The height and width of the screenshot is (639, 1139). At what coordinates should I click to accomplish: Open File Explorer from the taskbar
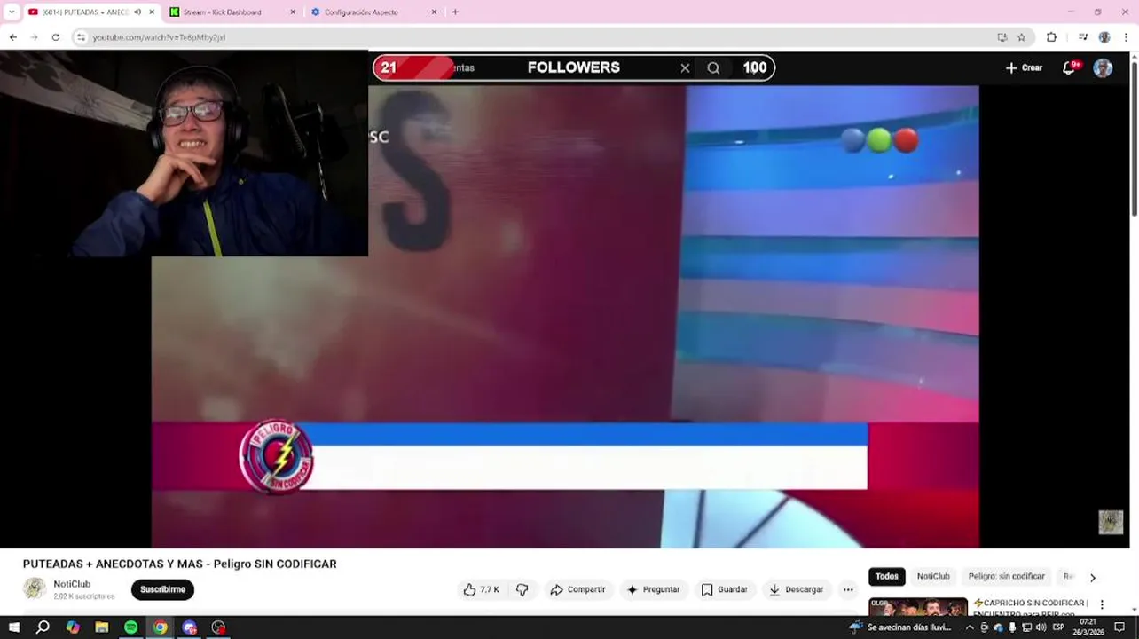[102, 627]
